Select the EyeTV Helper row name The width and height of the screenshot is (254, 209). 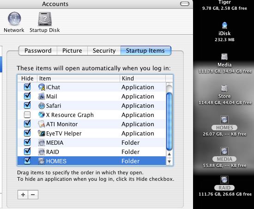tap(64, 134)
